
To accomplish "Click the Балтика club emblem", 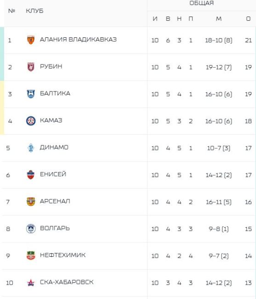I will coord(31,94).
